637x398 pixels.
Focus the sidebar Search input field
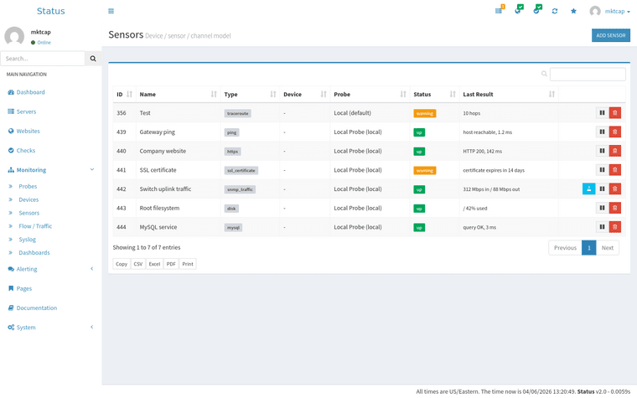pyautogui.click(x=43, y=59)
